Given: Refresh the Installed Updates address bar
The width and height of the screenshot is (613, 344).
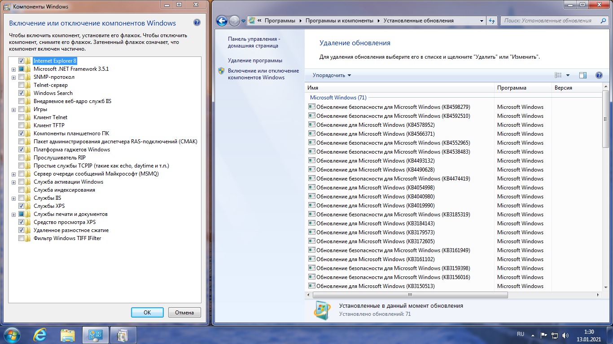Looking at the screenshot, I should (x=492, y=21).
